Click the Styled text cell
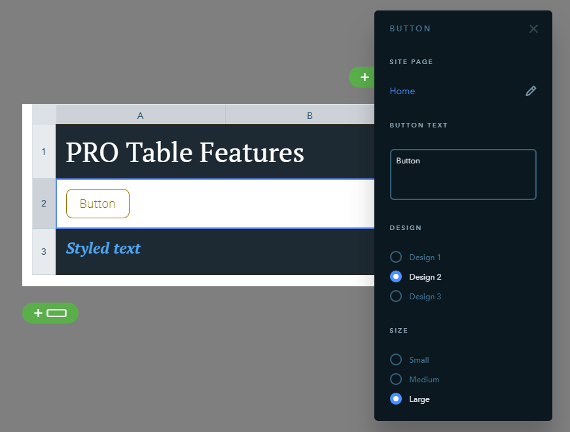The image size is (570, 432). (x=215, y=252)
